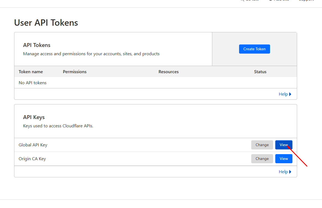Click 'Keys used to access Cloudflare APIs' text
The image size is (322, 208).
(x=58, y=126)
